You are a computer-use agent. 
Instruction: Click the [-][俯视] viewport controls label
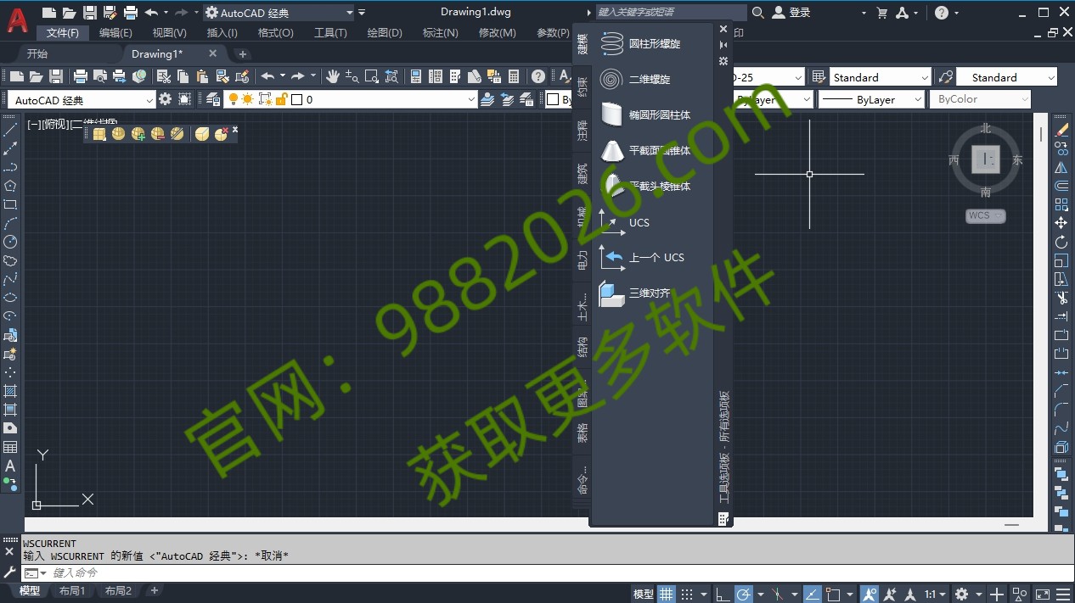(x=48, y=124)
